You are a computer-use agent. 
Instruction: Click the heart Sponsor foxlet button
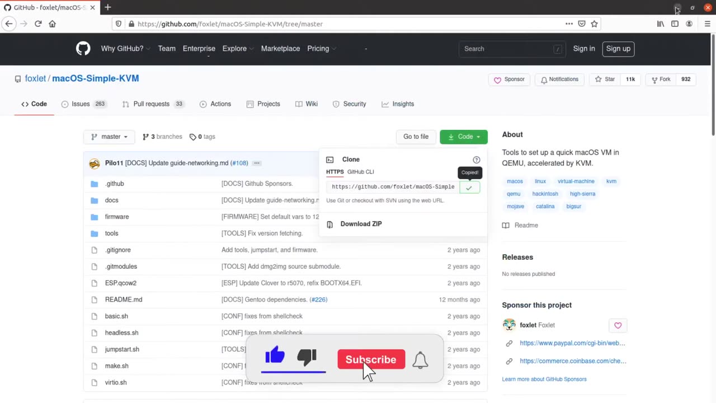(x=618, y=325)
